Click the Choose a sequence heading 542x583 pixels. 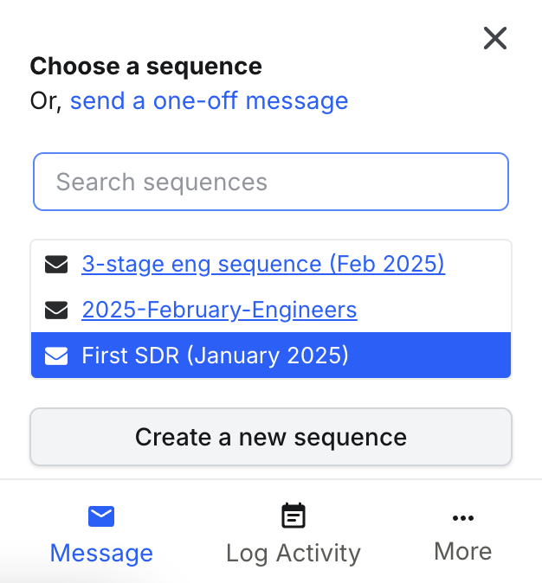(146, 67)
